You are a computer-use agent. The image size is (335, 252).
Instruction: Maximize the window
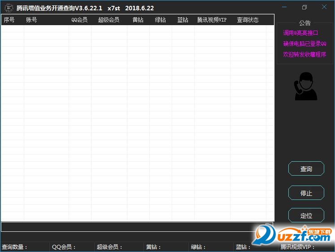[304, 7]
